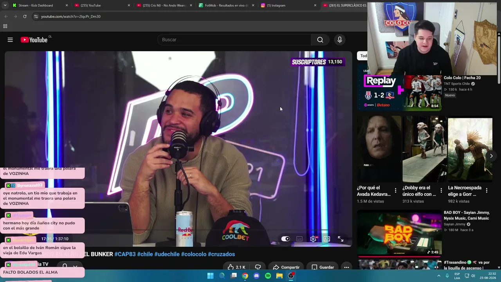
Task: Toggle subtitles in the video player
Action: pos(299,239)
